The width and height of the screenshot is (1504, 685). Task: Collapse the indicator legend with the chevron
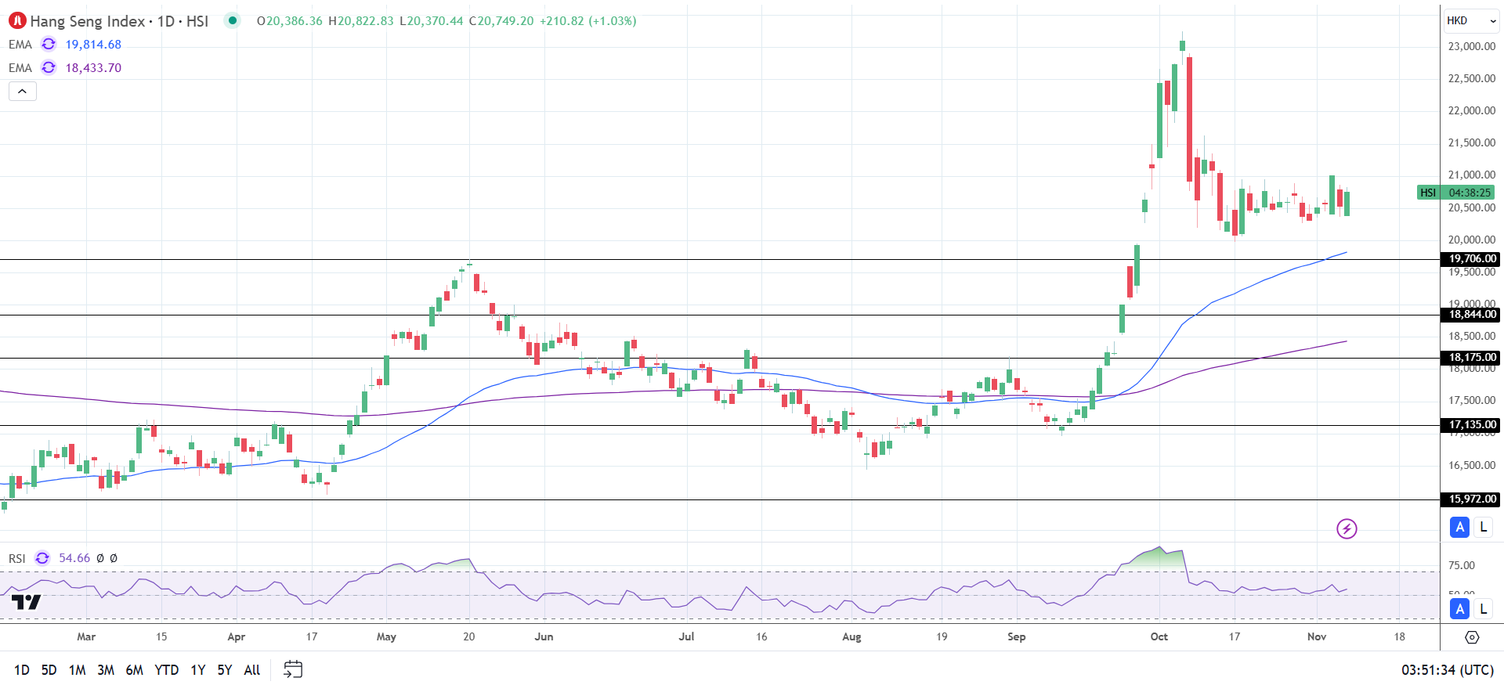pyautogui.click(x=23, y=92)
